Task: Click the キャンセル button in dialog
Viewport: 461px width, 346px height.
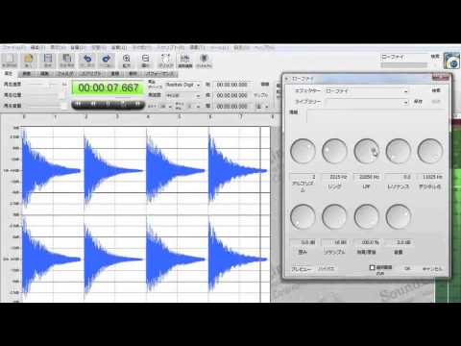Action: (432, 269)
